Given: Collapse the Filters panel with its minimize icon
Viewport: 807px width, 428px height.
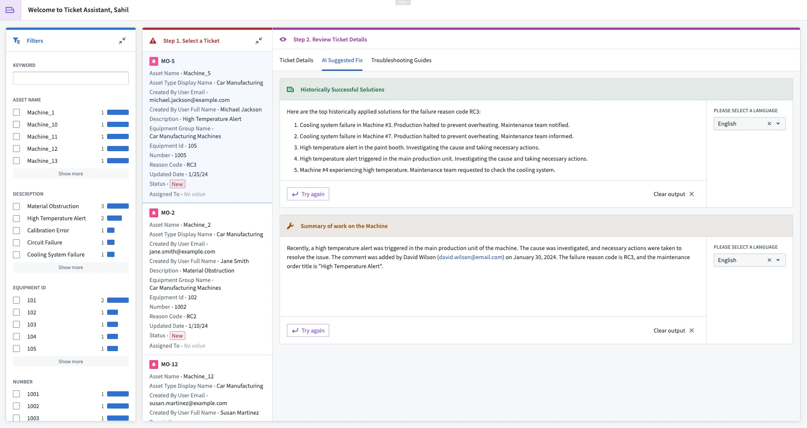Looking at the screenshot, I should (122, 41).
